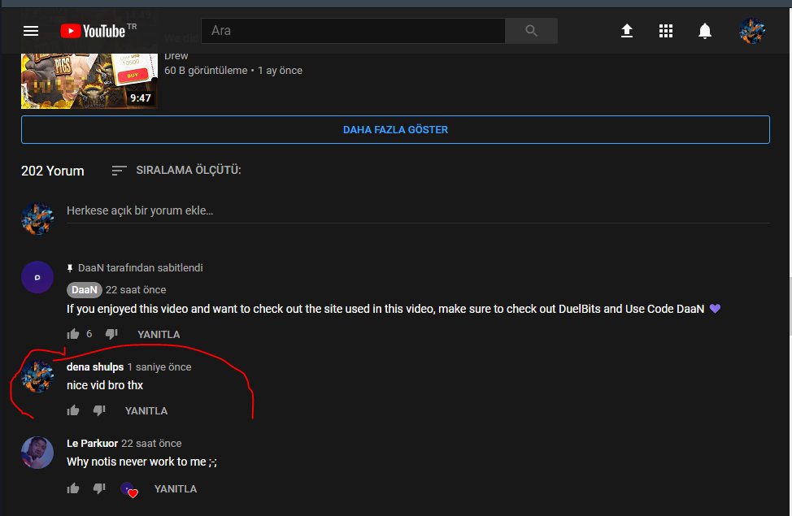Open the 9:47 suggested video thumbnail

89,80
